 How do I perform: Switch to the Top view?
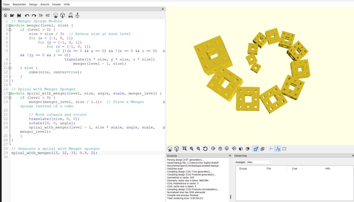click(220, 148)
